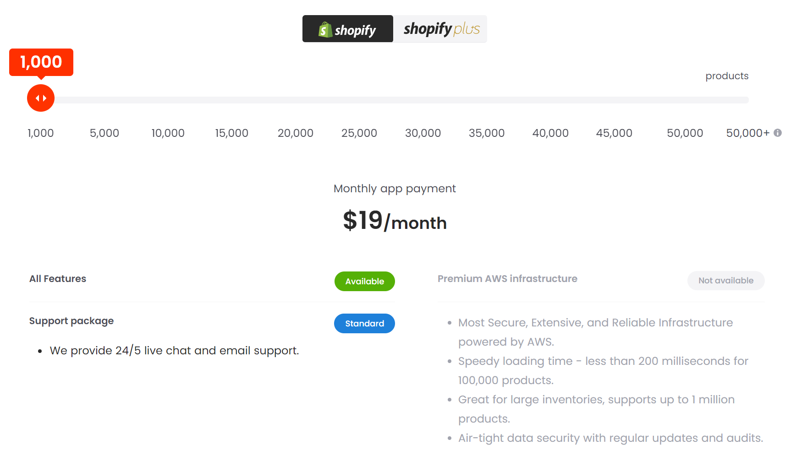Select the Shopify plan tab
This screenshot has width=785, height=461.
(347, 29)
